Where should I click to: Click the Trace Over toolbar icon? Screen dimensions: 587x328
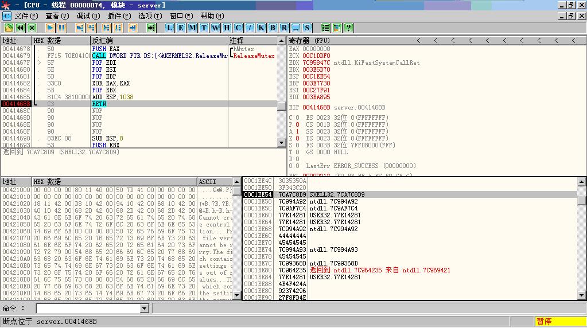tap(118, 28)
